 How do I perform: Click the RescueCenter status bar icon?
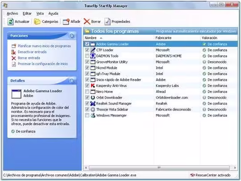click(192, 175)
